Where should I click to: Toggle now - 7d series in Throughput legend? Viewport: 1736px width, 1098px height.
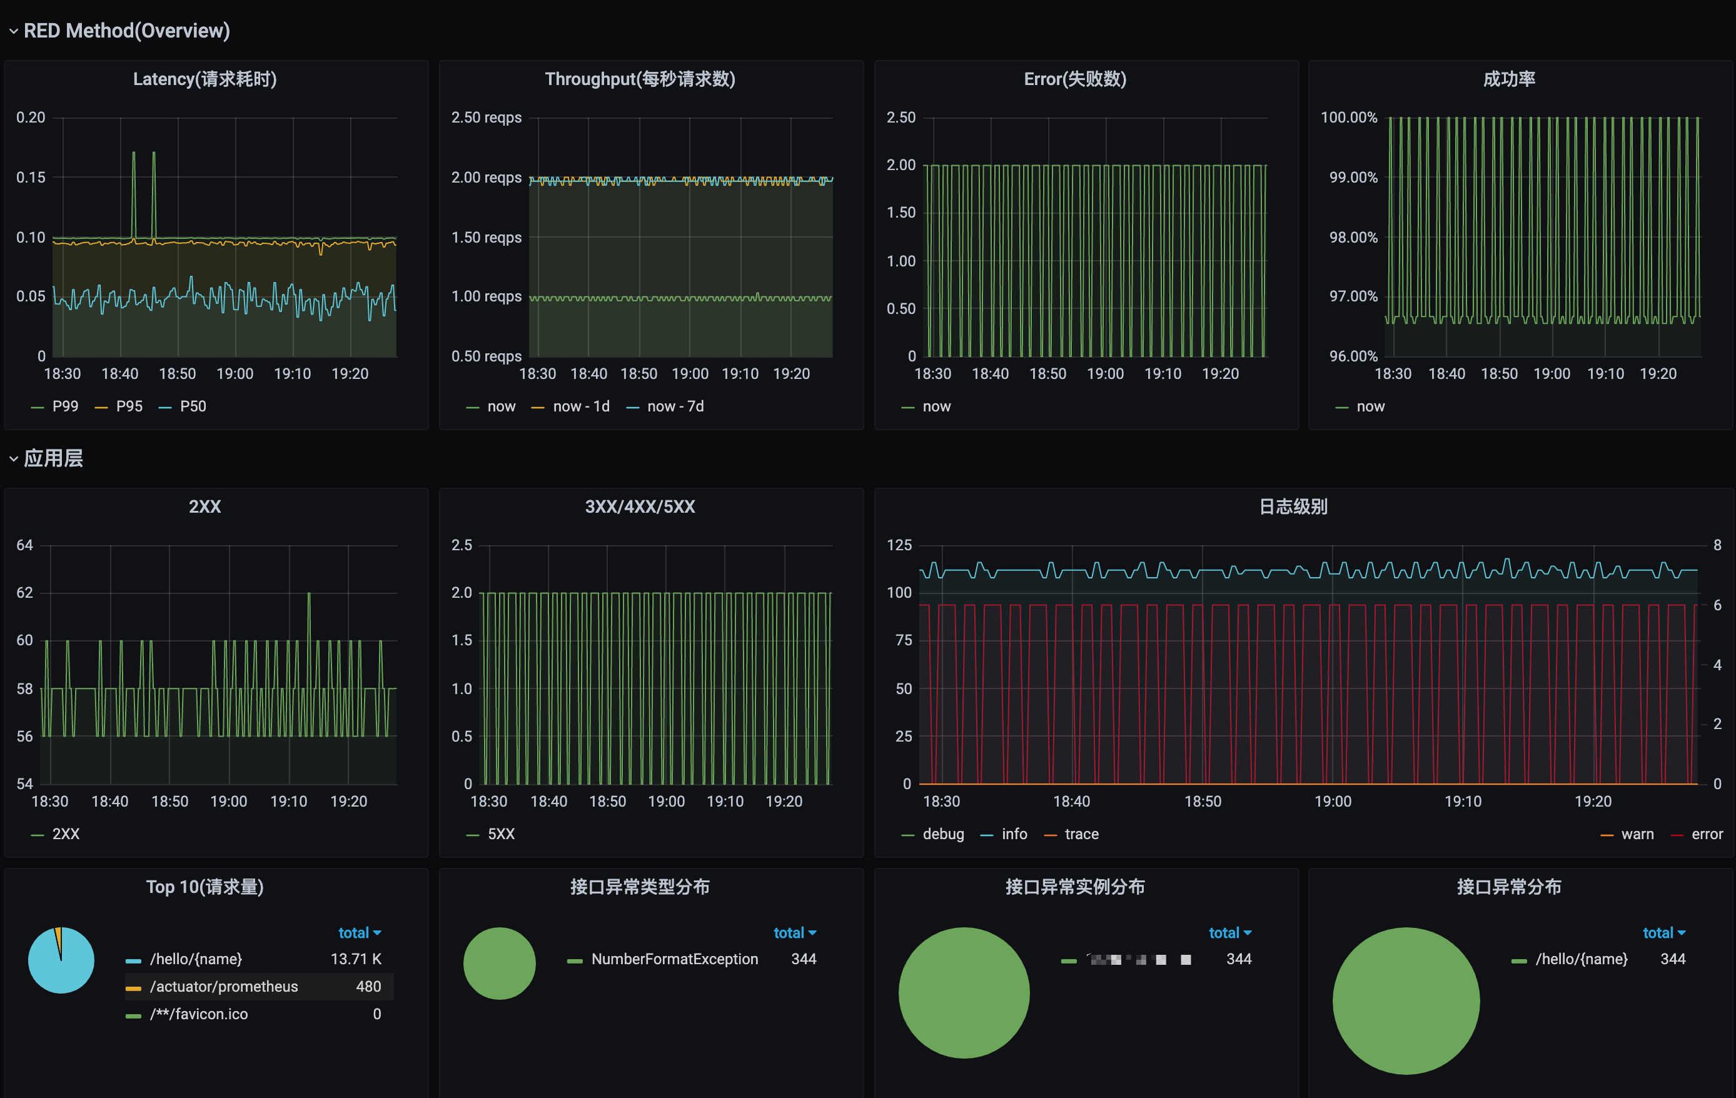pos(675,406)
